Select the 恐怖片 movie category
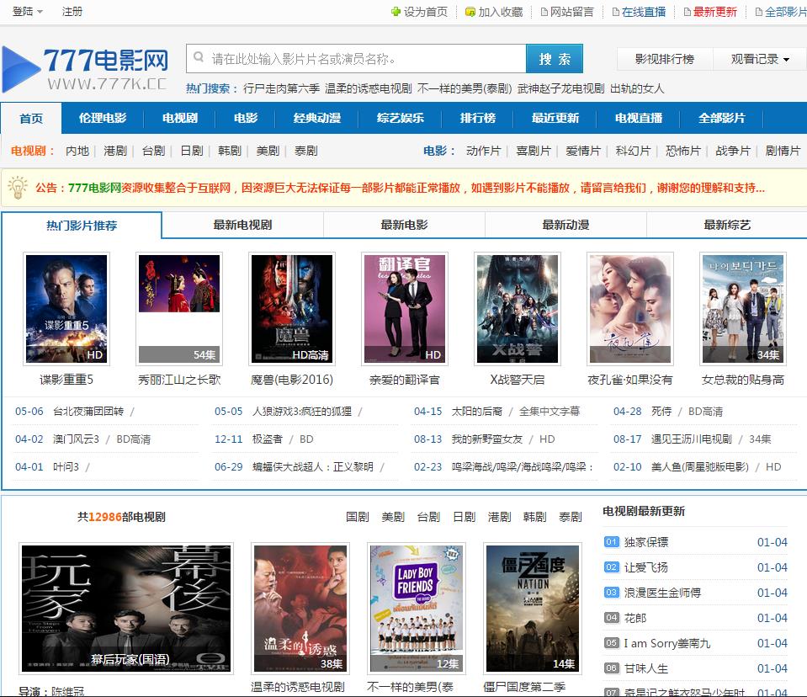The height and width of the screenshot is (697, 807). click(x=683, y=151)
